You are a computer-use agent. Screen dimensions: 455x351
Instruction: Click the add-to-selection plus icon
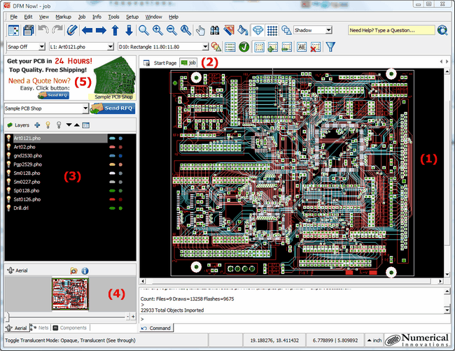(x=272, y=47)
